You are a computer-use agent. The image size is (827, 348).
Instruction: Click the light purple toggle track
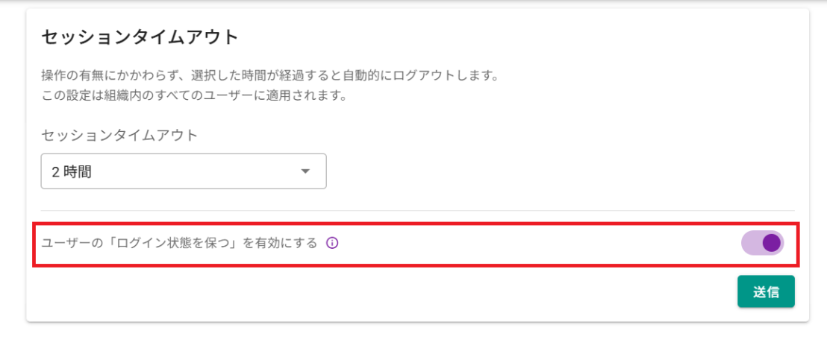pyautogui.click(x=749, y=243)
